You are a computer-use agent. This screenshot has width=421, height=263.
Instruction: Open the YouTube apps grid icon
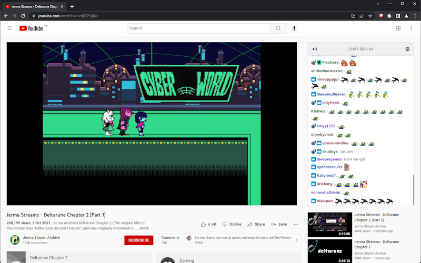click(x=398, y=28)
